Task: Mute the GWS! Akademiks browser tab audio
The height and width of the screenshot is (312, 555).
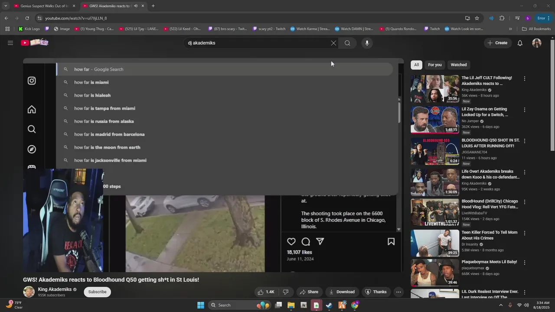Action: click(136, 6)
